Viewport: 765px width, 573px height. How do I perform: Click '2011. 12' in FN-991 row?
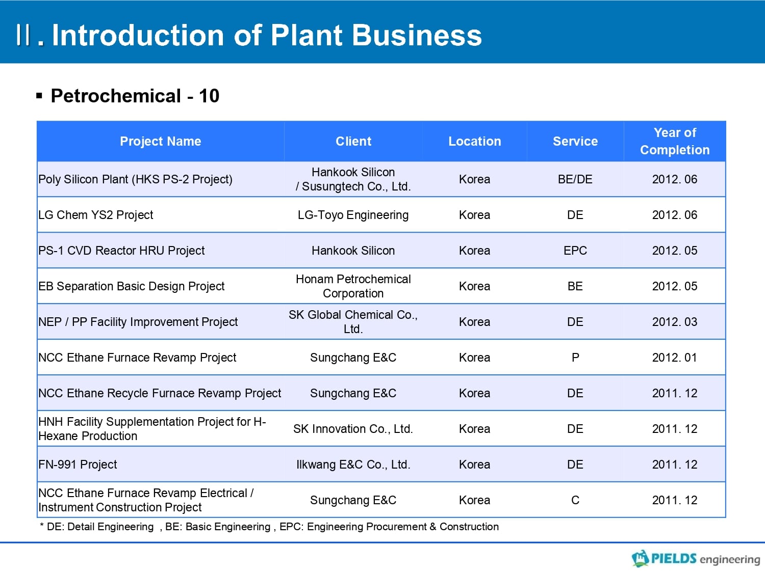pos(675,465)
